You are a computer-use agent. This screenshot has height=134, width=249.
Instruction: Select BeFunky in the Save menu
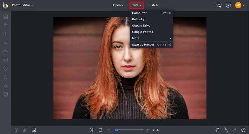pyautogui.click(x=151, y=19)
